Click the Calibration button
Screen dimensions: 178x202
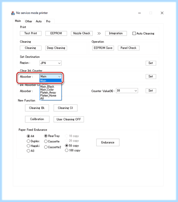click(37, 119)
